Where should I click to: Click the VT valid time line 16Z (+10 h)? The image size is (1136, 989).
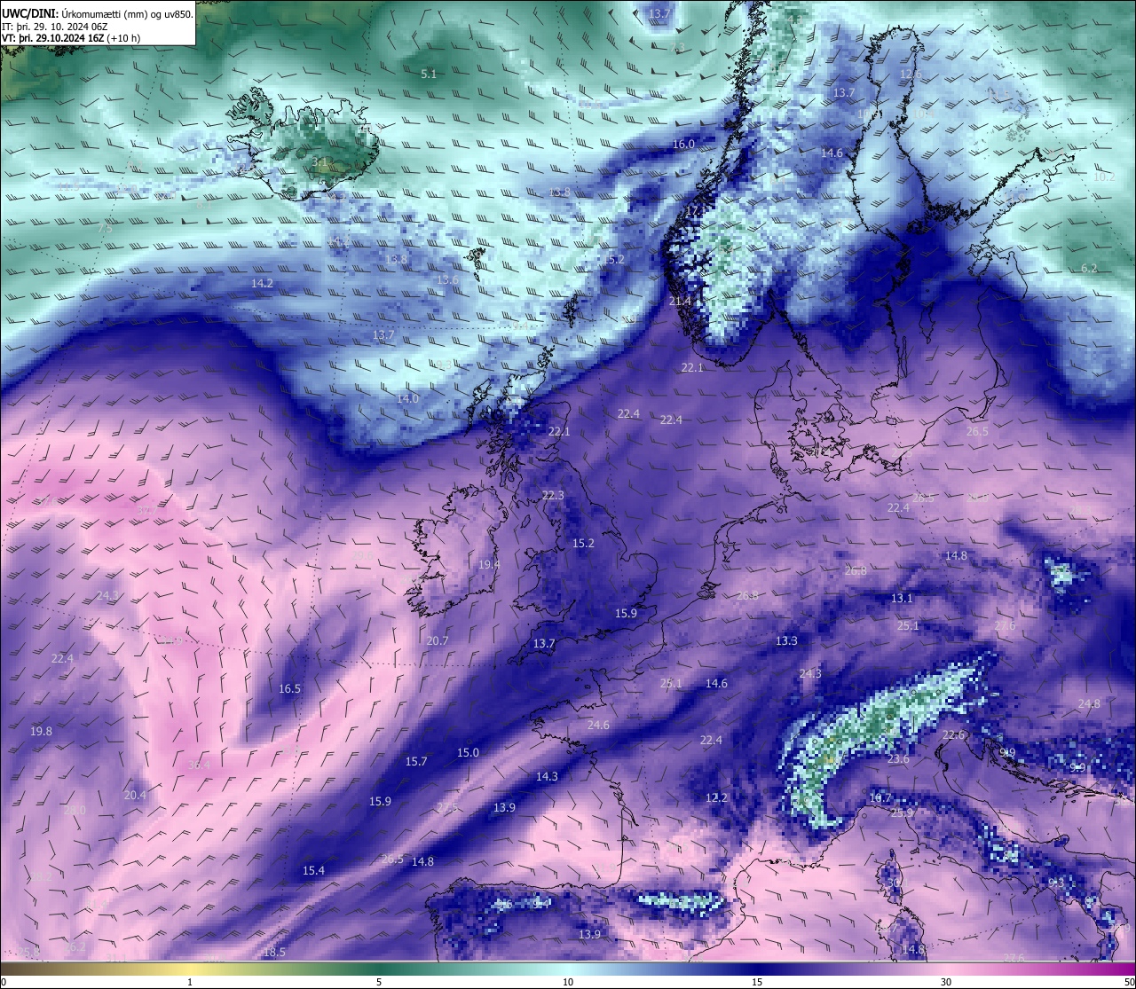click(71, 38)
